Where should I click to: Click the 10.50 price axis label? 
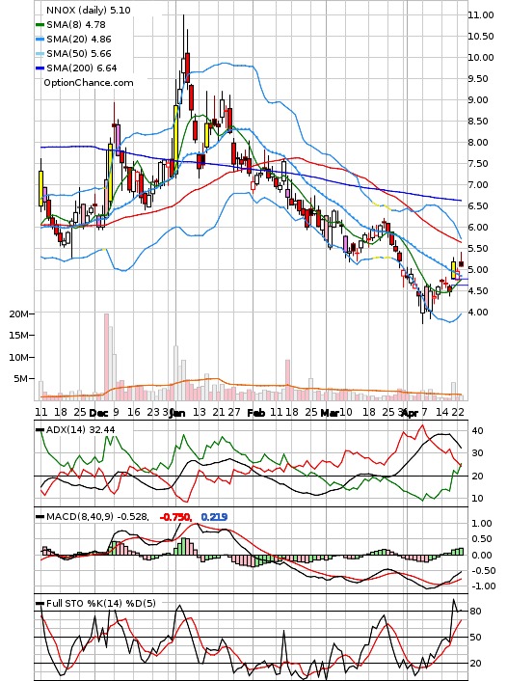click(x=481, y=36)
